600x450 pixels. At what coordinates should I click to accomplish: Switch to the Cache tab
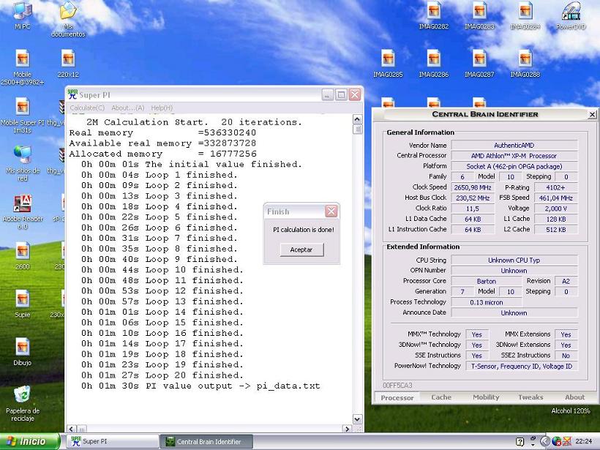click(x=441, y=397)
